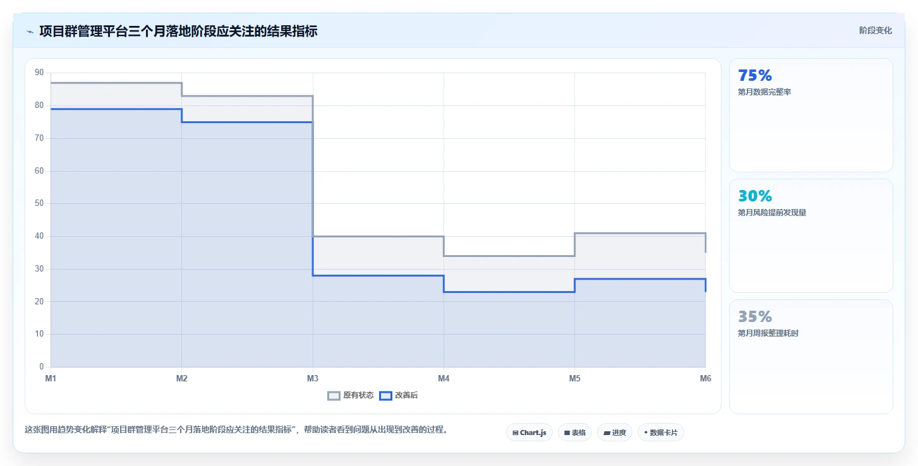Toggle the 原有状态 legend swatch
The image size is (918, 466).
pyautogui.click(x=334, y=396)
